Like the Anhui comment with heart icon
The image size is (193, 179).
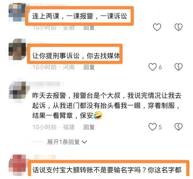click(x=157, y=27)
